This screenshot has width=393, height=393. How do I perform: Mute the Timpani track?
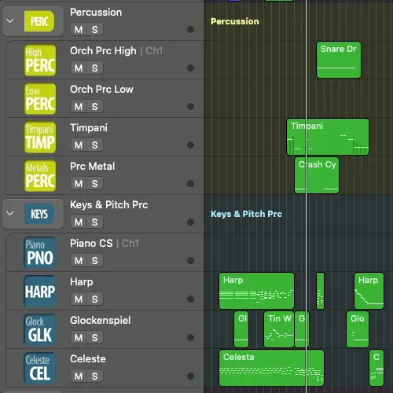click(79, 145)
